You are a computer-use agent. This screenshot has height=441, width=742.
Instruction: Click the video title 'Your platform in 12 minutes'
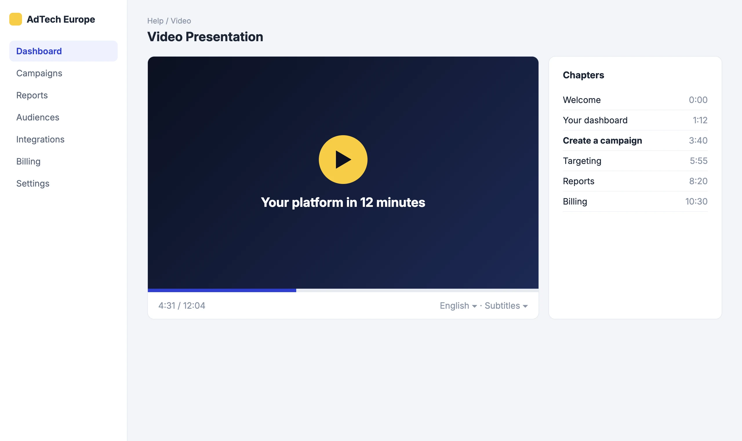click(x=343, y=203)
